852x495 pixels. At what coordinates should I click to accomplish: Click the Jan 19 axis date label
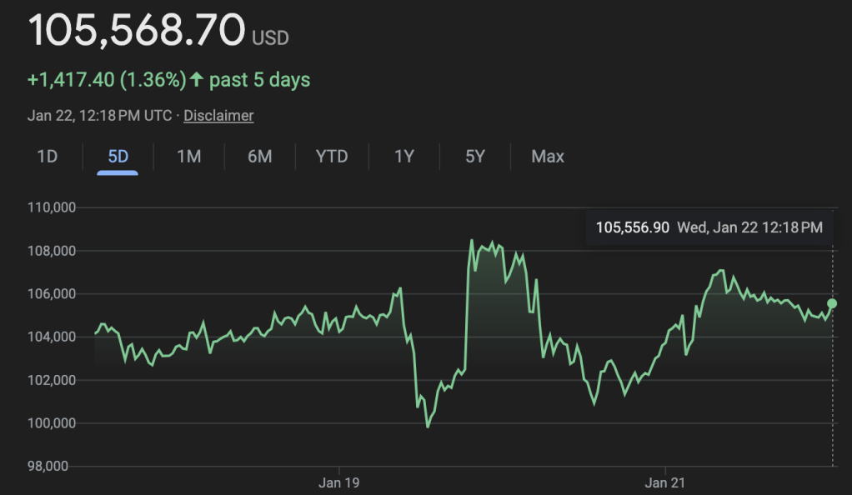pos(339,482)
